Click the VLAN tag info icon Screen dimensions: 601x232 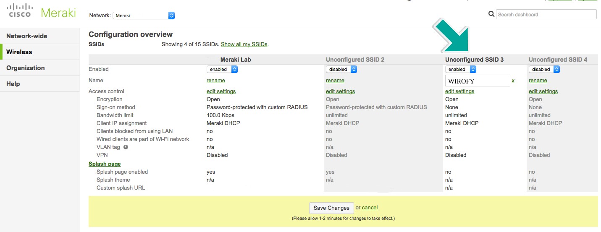pos(126,147)
